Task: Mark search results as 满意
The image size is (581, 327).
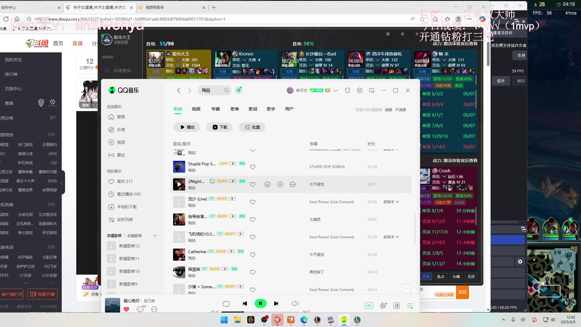Action: [388, 110]
